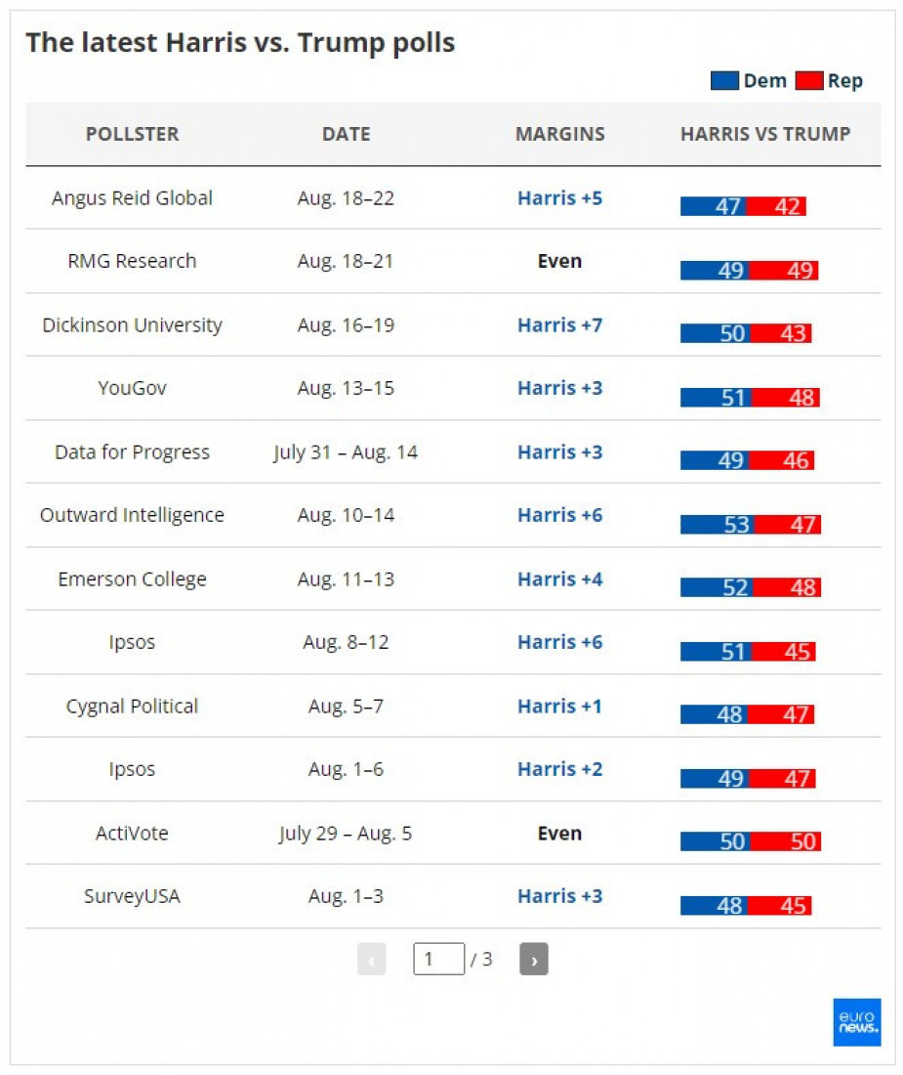Click the 47-42 bar for Angus Reid Global
This screenshot has width=903, height=1075.
pyautogui.click(x=743, y=206)
